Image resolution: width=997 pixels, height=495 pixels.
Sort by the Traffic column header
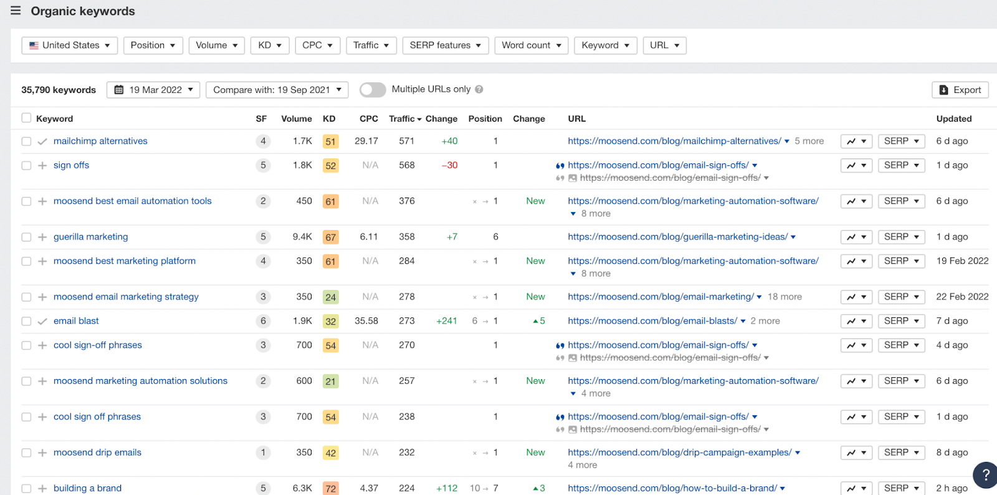point(405,118)
